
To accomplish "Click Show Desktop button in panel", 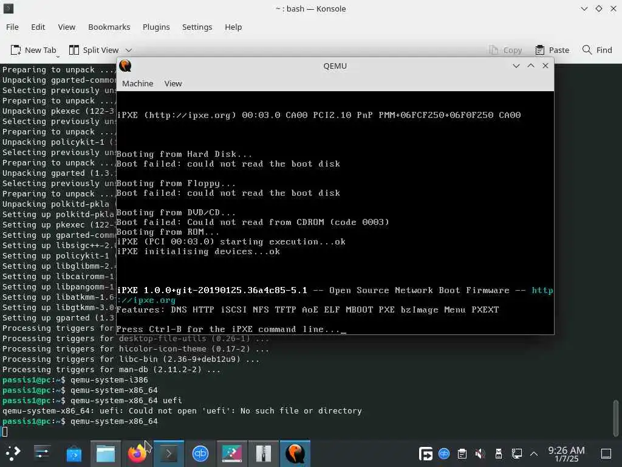I will tap(606, 454).
